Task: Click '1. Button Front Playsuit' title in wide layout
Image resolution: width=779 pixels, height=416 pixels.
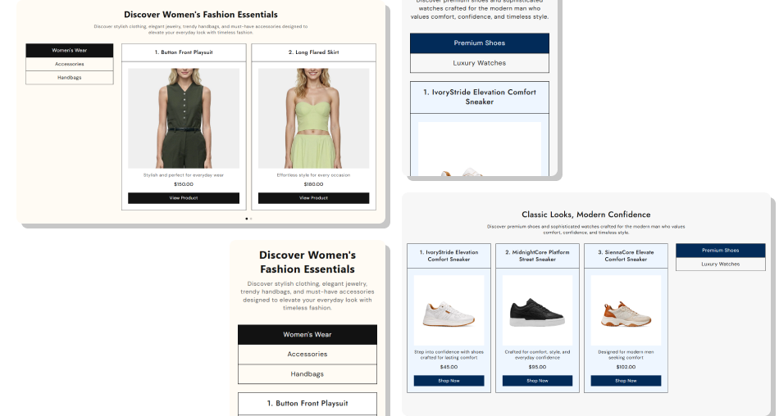Action: (184, 52)
